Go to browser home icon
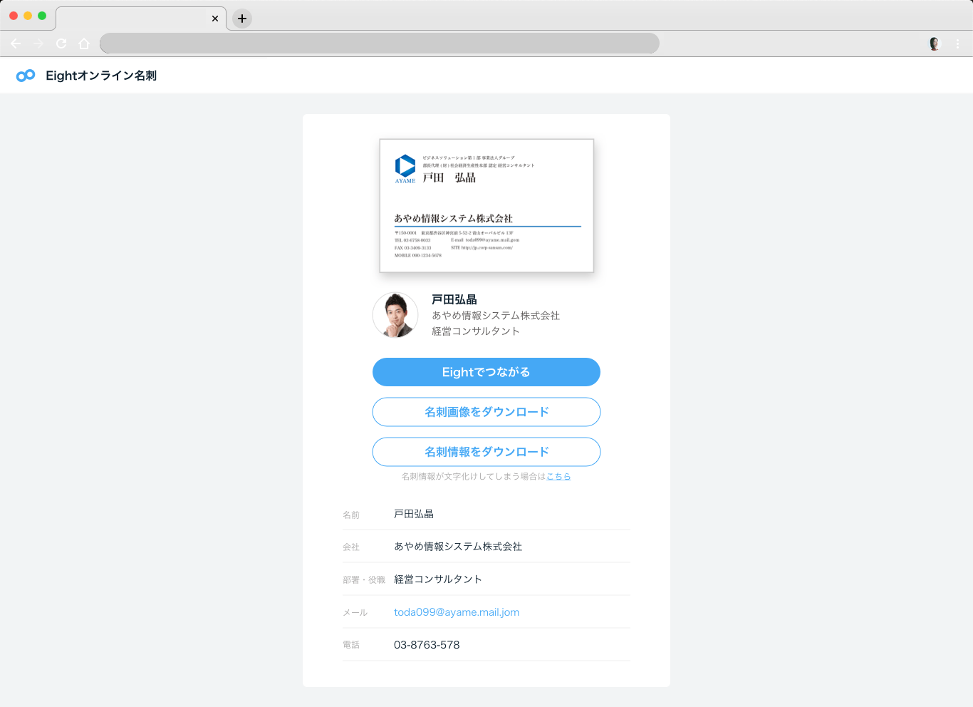This screenshot has height=707, width=973. pos(84,43)
